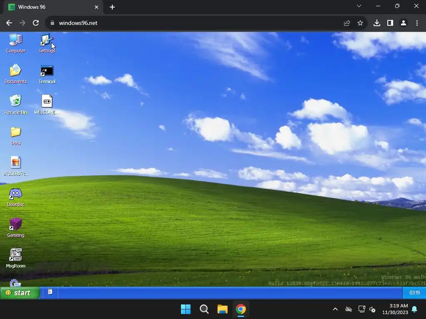Select the Windows 96 browser tab

pyautogui.click(x=53, y=7)
